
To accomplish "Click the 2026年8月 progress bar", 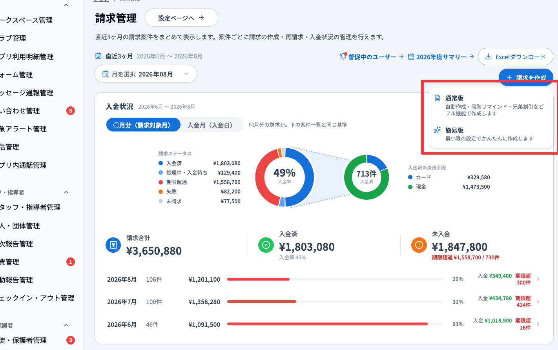I will [x=335, y=279].
